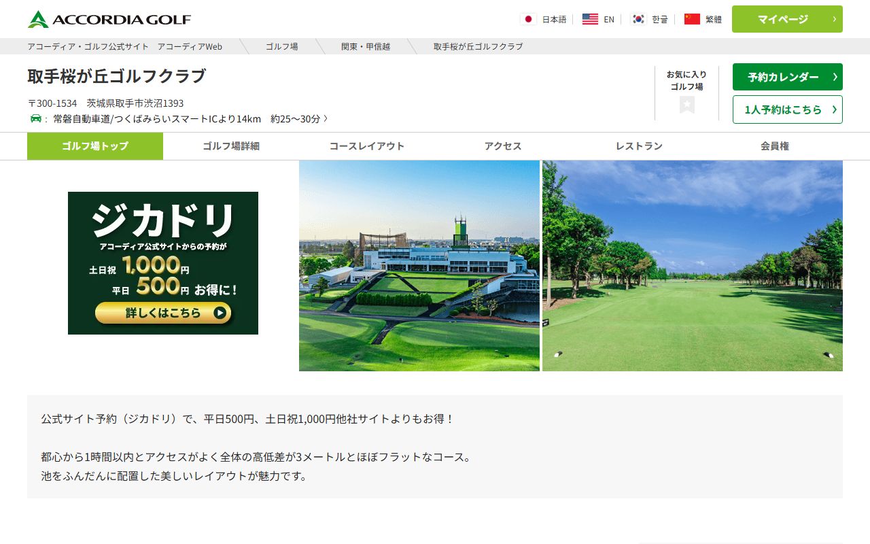Screen dimensions: 870x544
Task: Click the 1人予約はこちら button
Action: [x=787, y=109]
